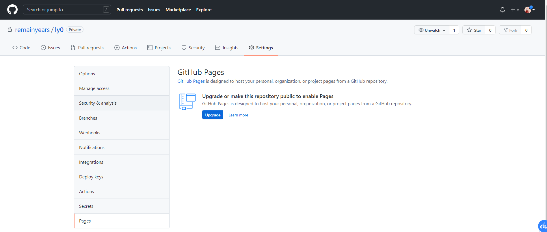Screen dimensions: 547x232
Task: Click the private repository lock icon
Action: point(10,29)
